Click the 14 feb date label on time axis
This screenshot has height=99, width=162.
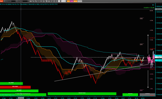pos(103,98)
